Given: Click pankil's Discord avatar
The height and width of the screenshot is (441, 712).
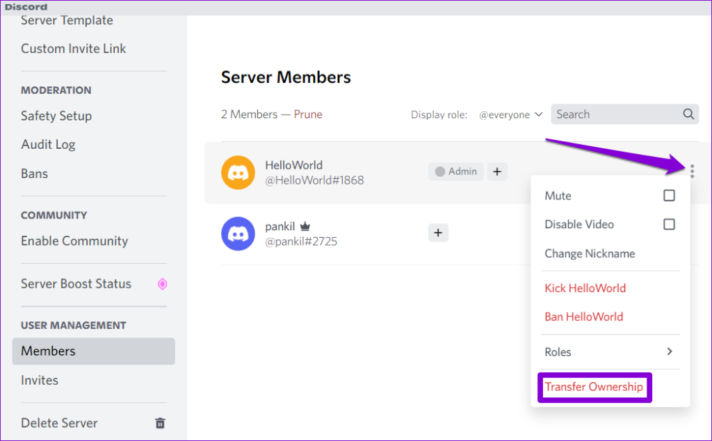Looking at the screenshot, I should (238, 232).
